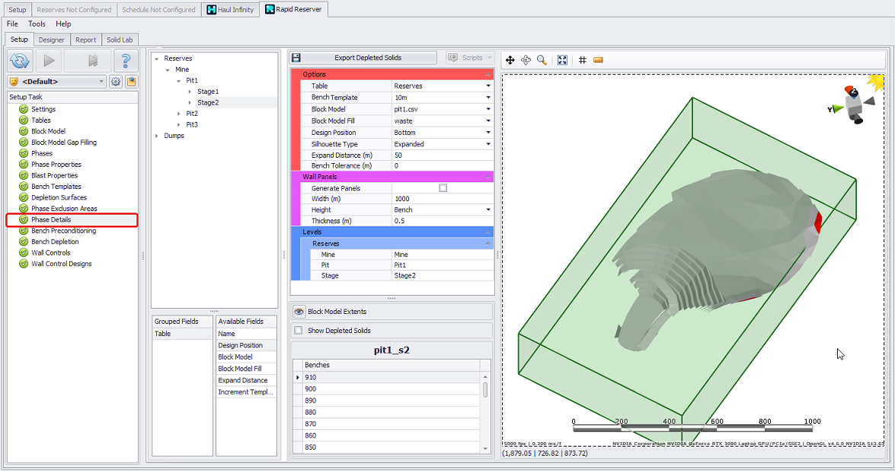Screen dimensions: 895x471
Task: Open the Tools menu
Action: coord(37,24)
